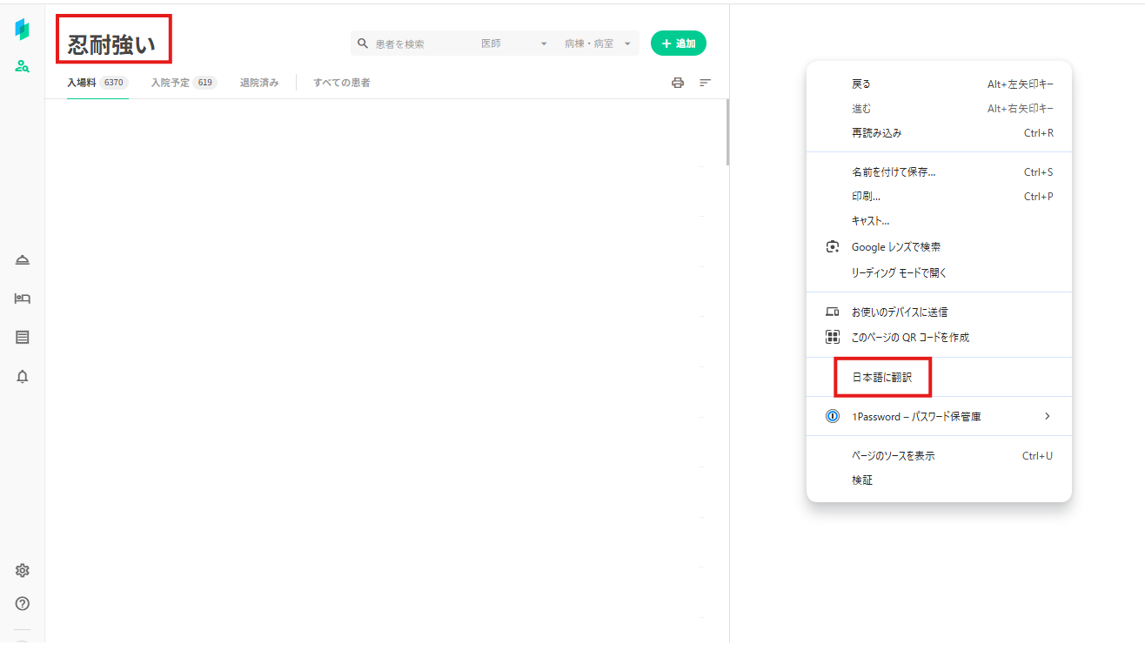Open the list view sidebar icon

(x=23, y=337)
